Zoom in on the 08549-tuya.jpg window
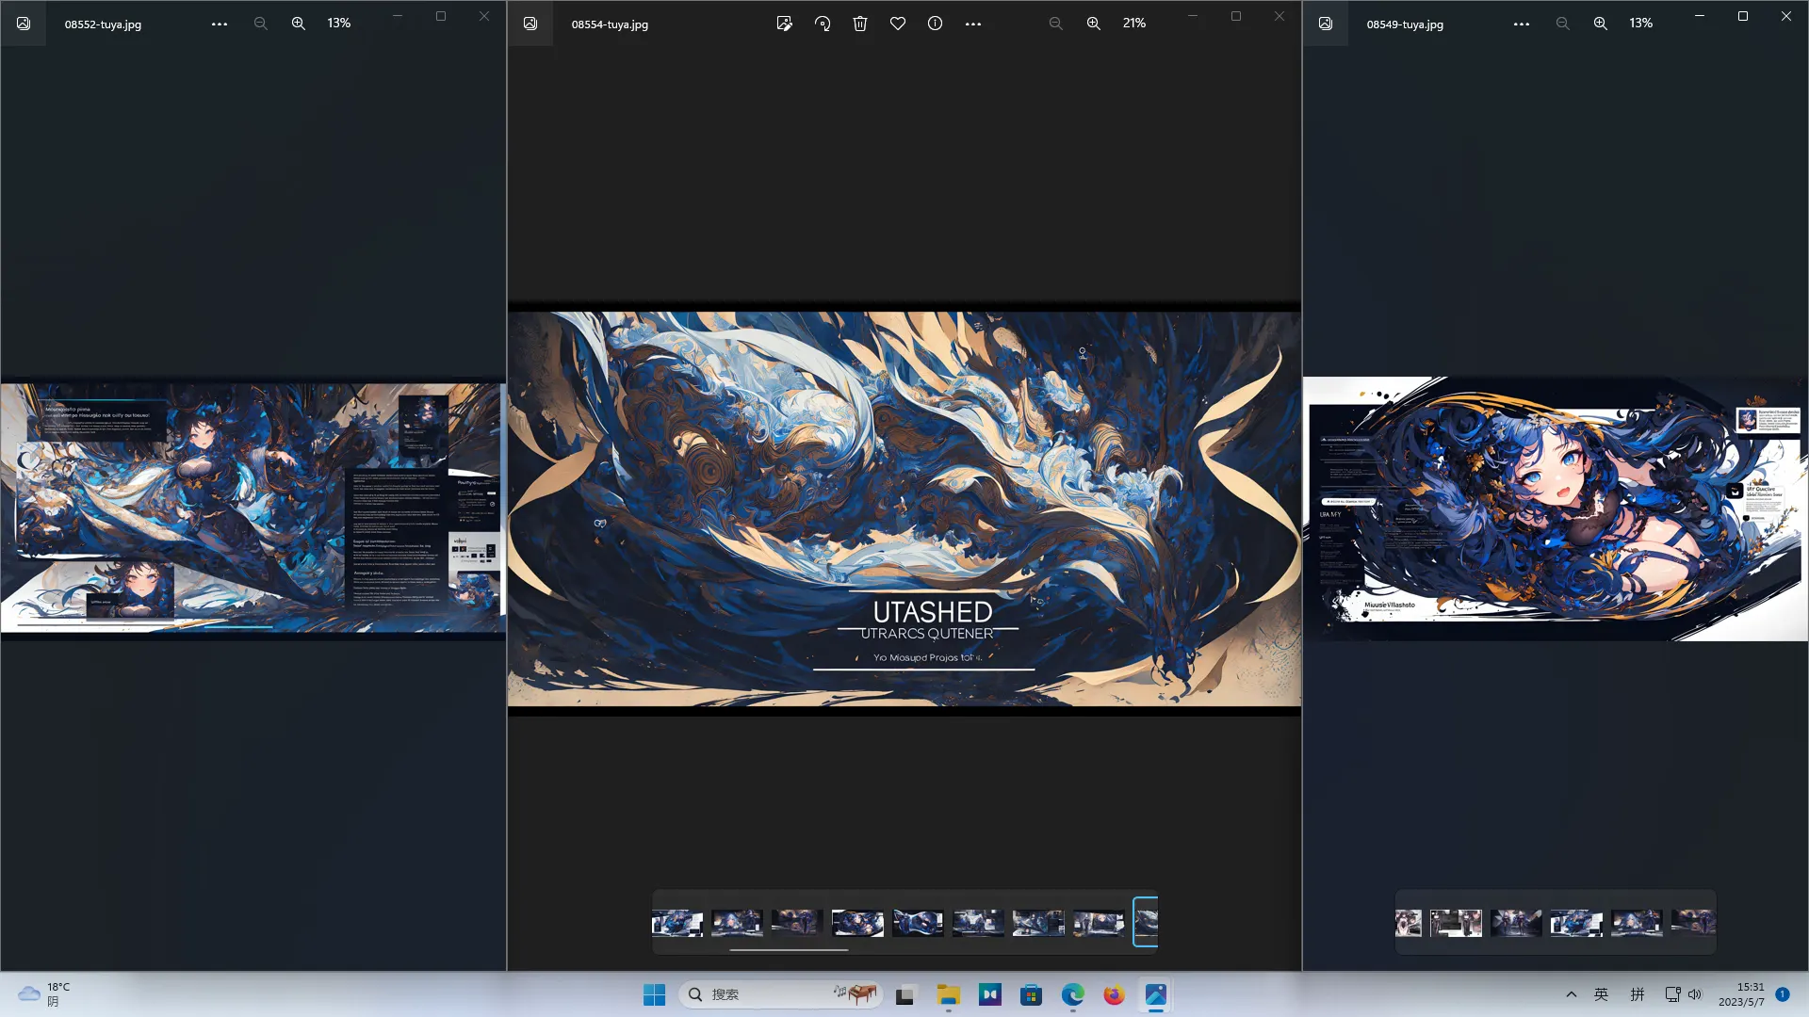This screenshot has height=1017, width=1809. pyautogui.click(x=1600, y=24)
